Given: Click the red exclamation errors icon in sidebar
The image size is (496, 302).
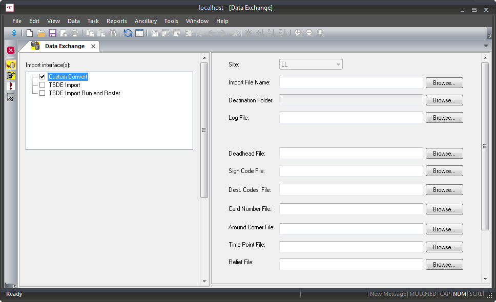Looking at the screenshot, I should pyautogui.click(x=10, y=85).
